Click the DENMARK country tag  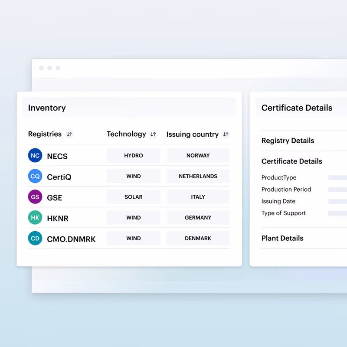(198, 238)
